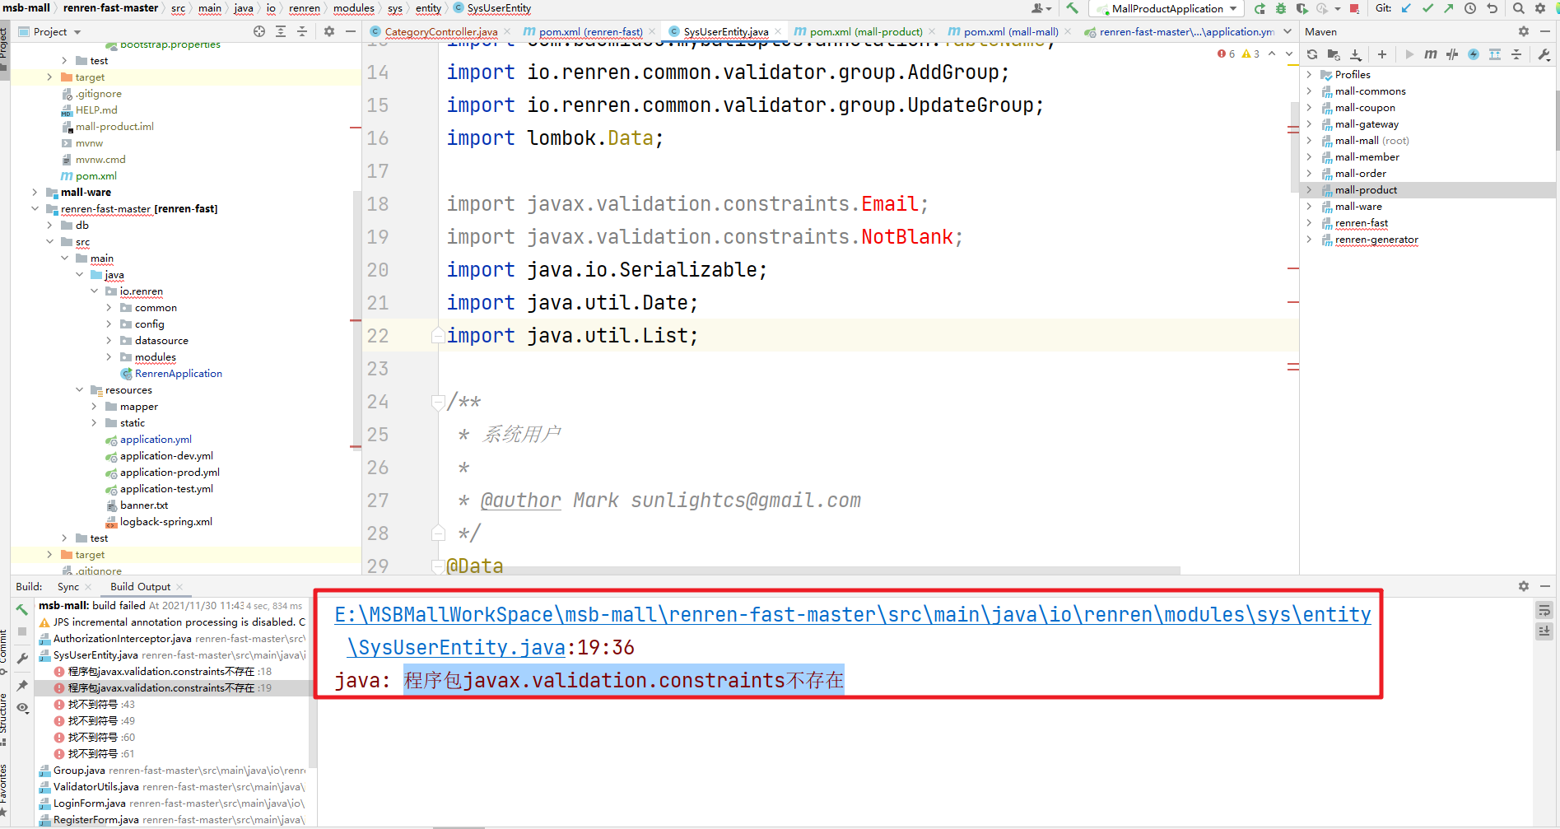
Task: Reload all Maven projects
Action: coord(1312,54)
